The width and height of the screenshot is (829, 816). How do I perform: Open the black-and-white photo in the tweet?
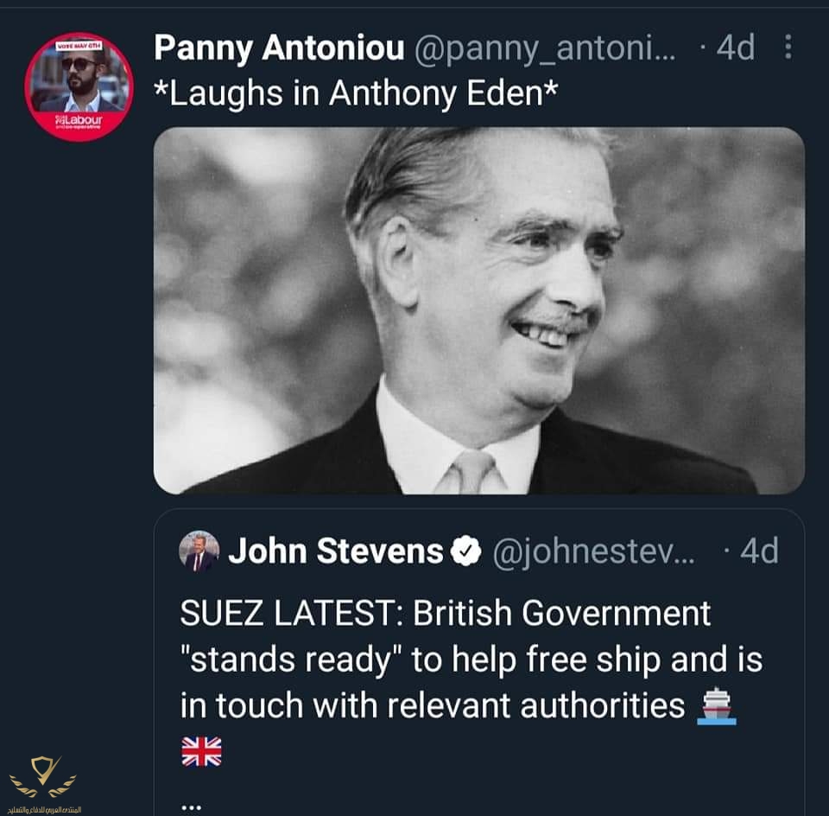[x=478, y=311]
